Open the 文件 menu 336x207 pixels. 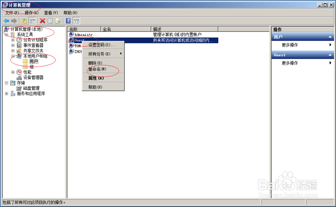[x=12, y=13]
